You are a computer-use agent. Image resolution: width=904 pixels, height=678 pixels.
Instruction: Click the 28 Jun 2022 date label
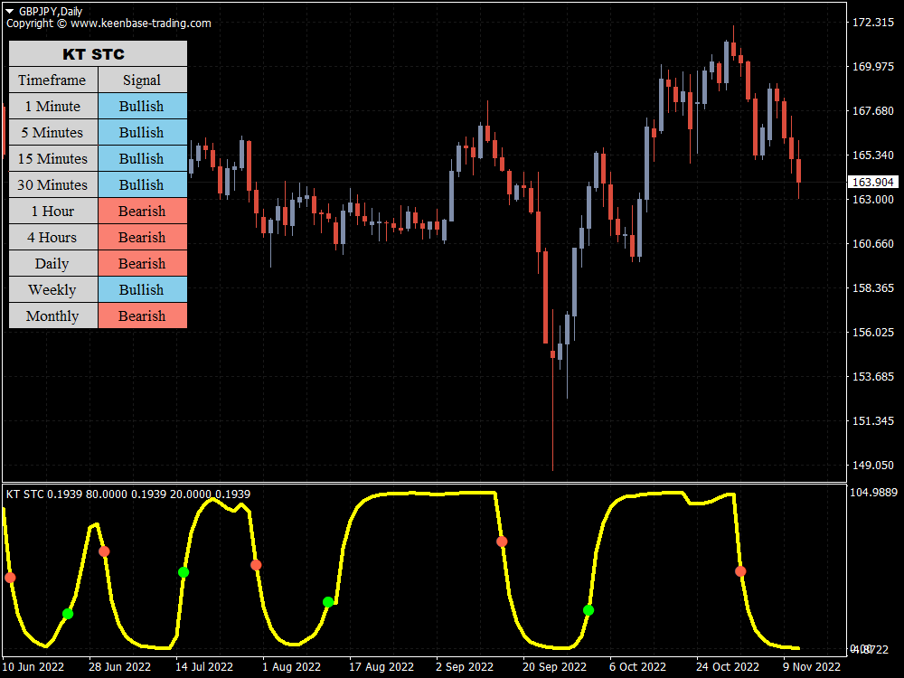(x=119, y=667)
